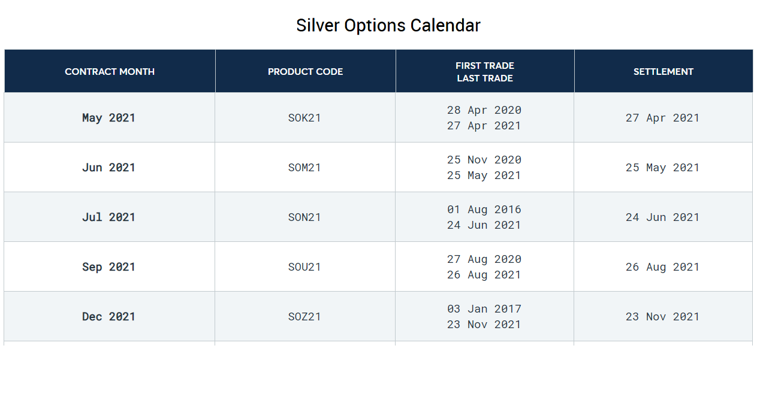Select the Sep 2021 contract month cell
The image size is (763, 403).
108,267
